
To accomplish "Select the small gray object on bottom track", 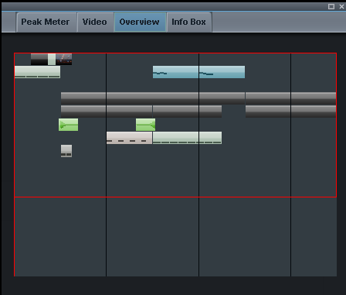I will pos(66,151).
